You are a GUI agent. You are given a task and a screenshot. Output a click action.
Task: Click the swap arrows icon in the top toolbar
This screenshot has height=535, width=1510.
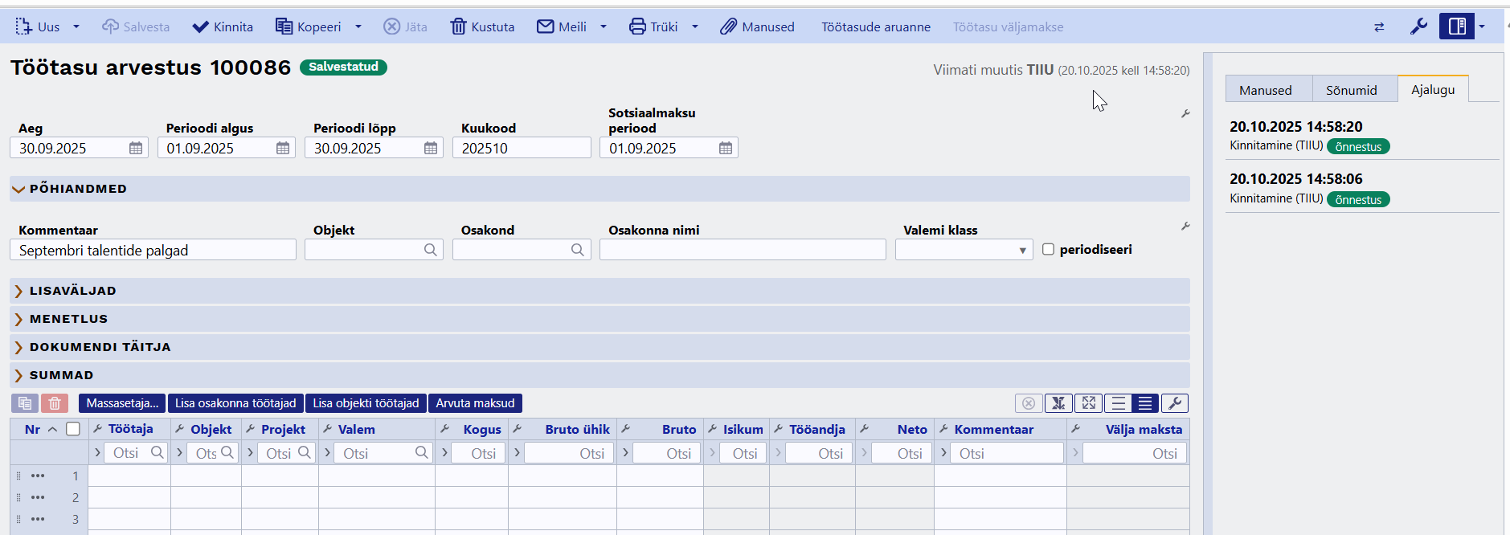point(1379,27)
